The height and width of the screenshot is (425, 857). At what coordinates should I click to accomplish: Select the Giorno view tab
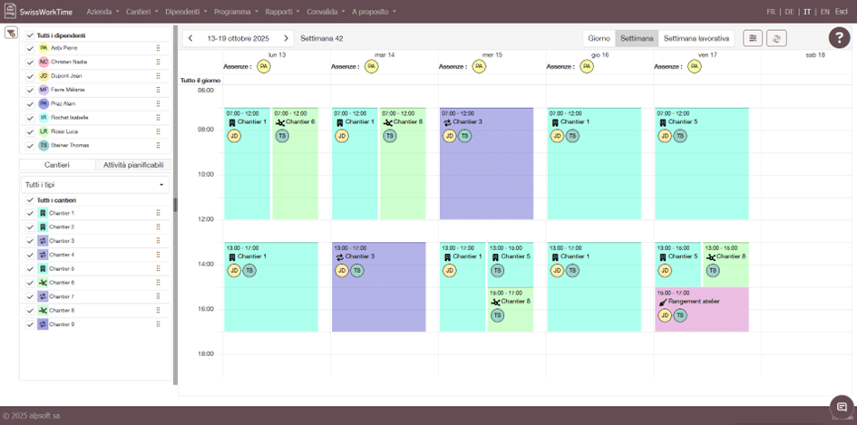tap(599, 39)
